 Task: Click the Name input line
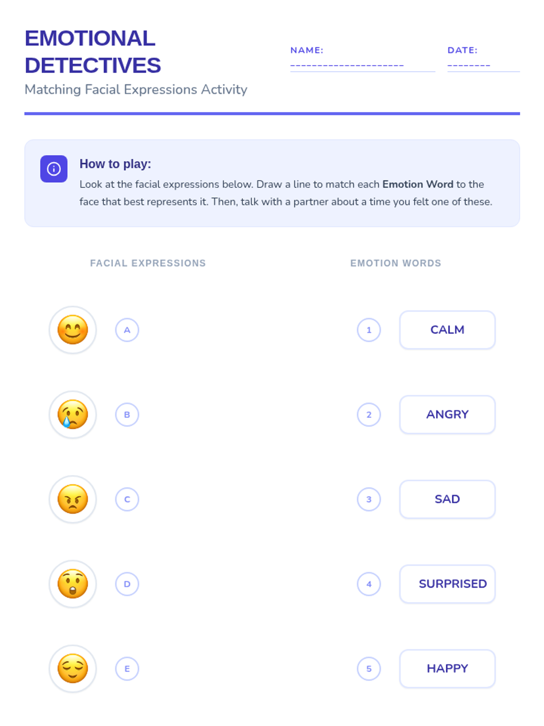tap(363, 65)
